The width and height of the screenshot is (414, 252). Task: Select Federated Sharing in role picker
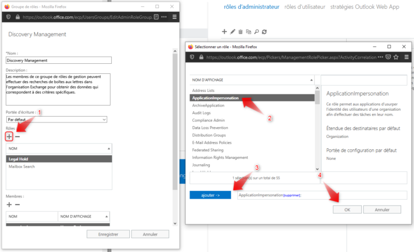252,150
